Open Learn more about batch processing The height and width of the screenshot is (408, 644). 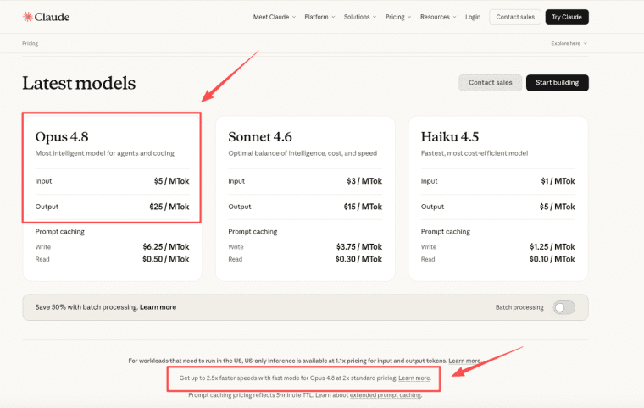coord(158,307)
